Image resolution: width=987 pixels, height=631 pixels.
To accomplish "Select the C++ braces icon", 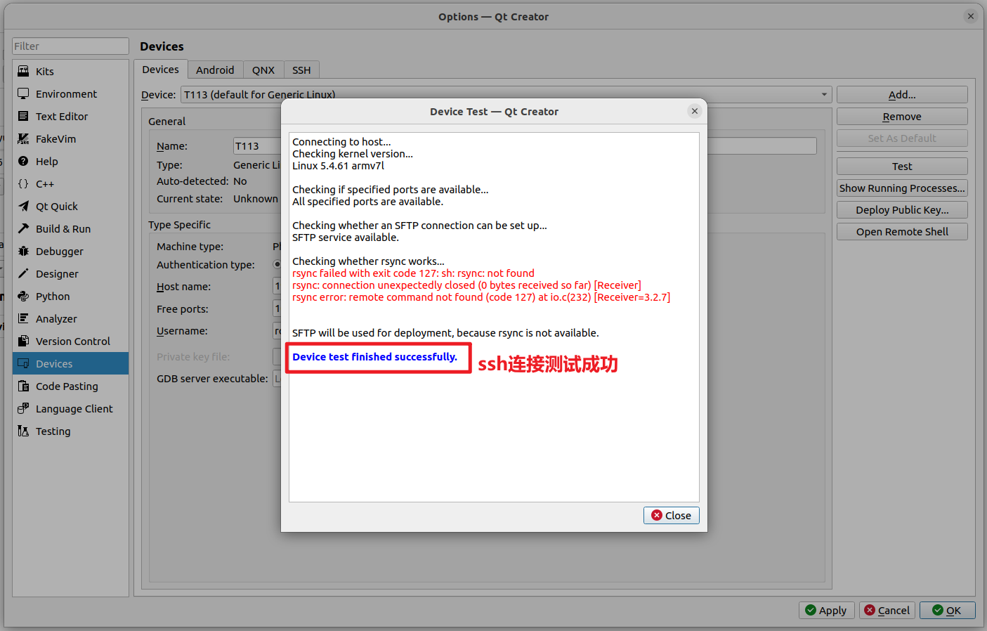I will coord(23,183).
